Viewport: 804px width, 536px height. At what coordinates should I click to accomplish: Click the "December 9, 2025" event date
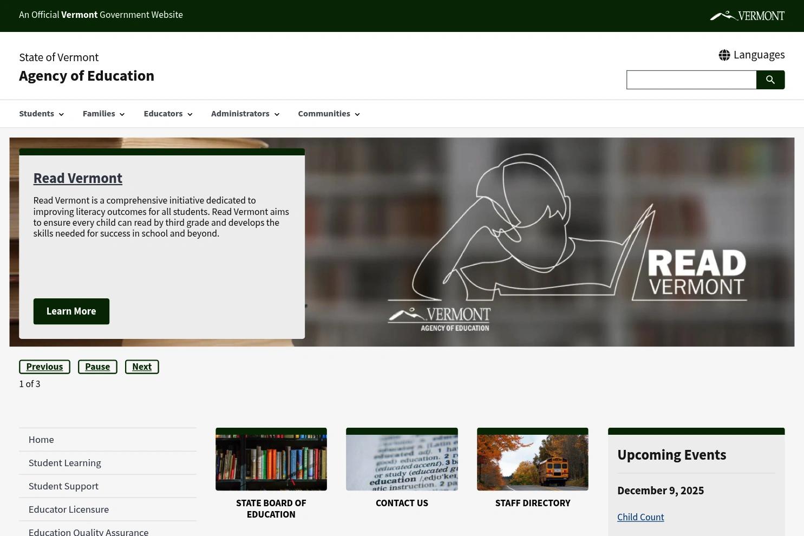(661, 491)
